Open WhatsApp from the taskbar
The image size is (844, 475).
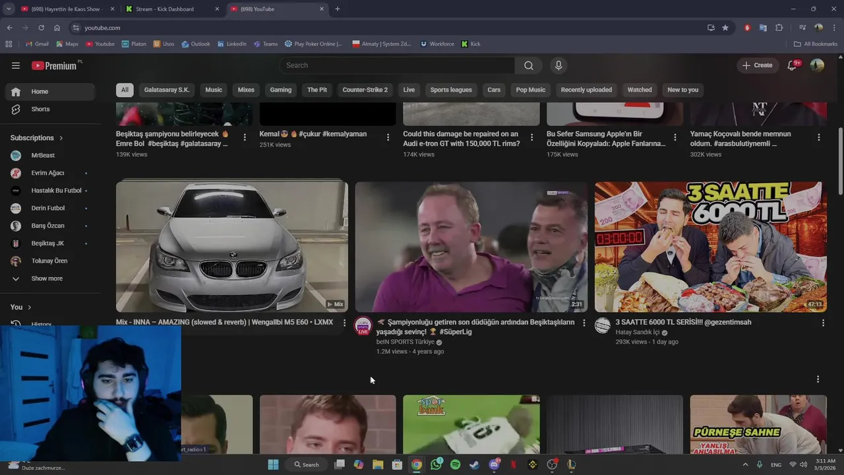(436, 464)
